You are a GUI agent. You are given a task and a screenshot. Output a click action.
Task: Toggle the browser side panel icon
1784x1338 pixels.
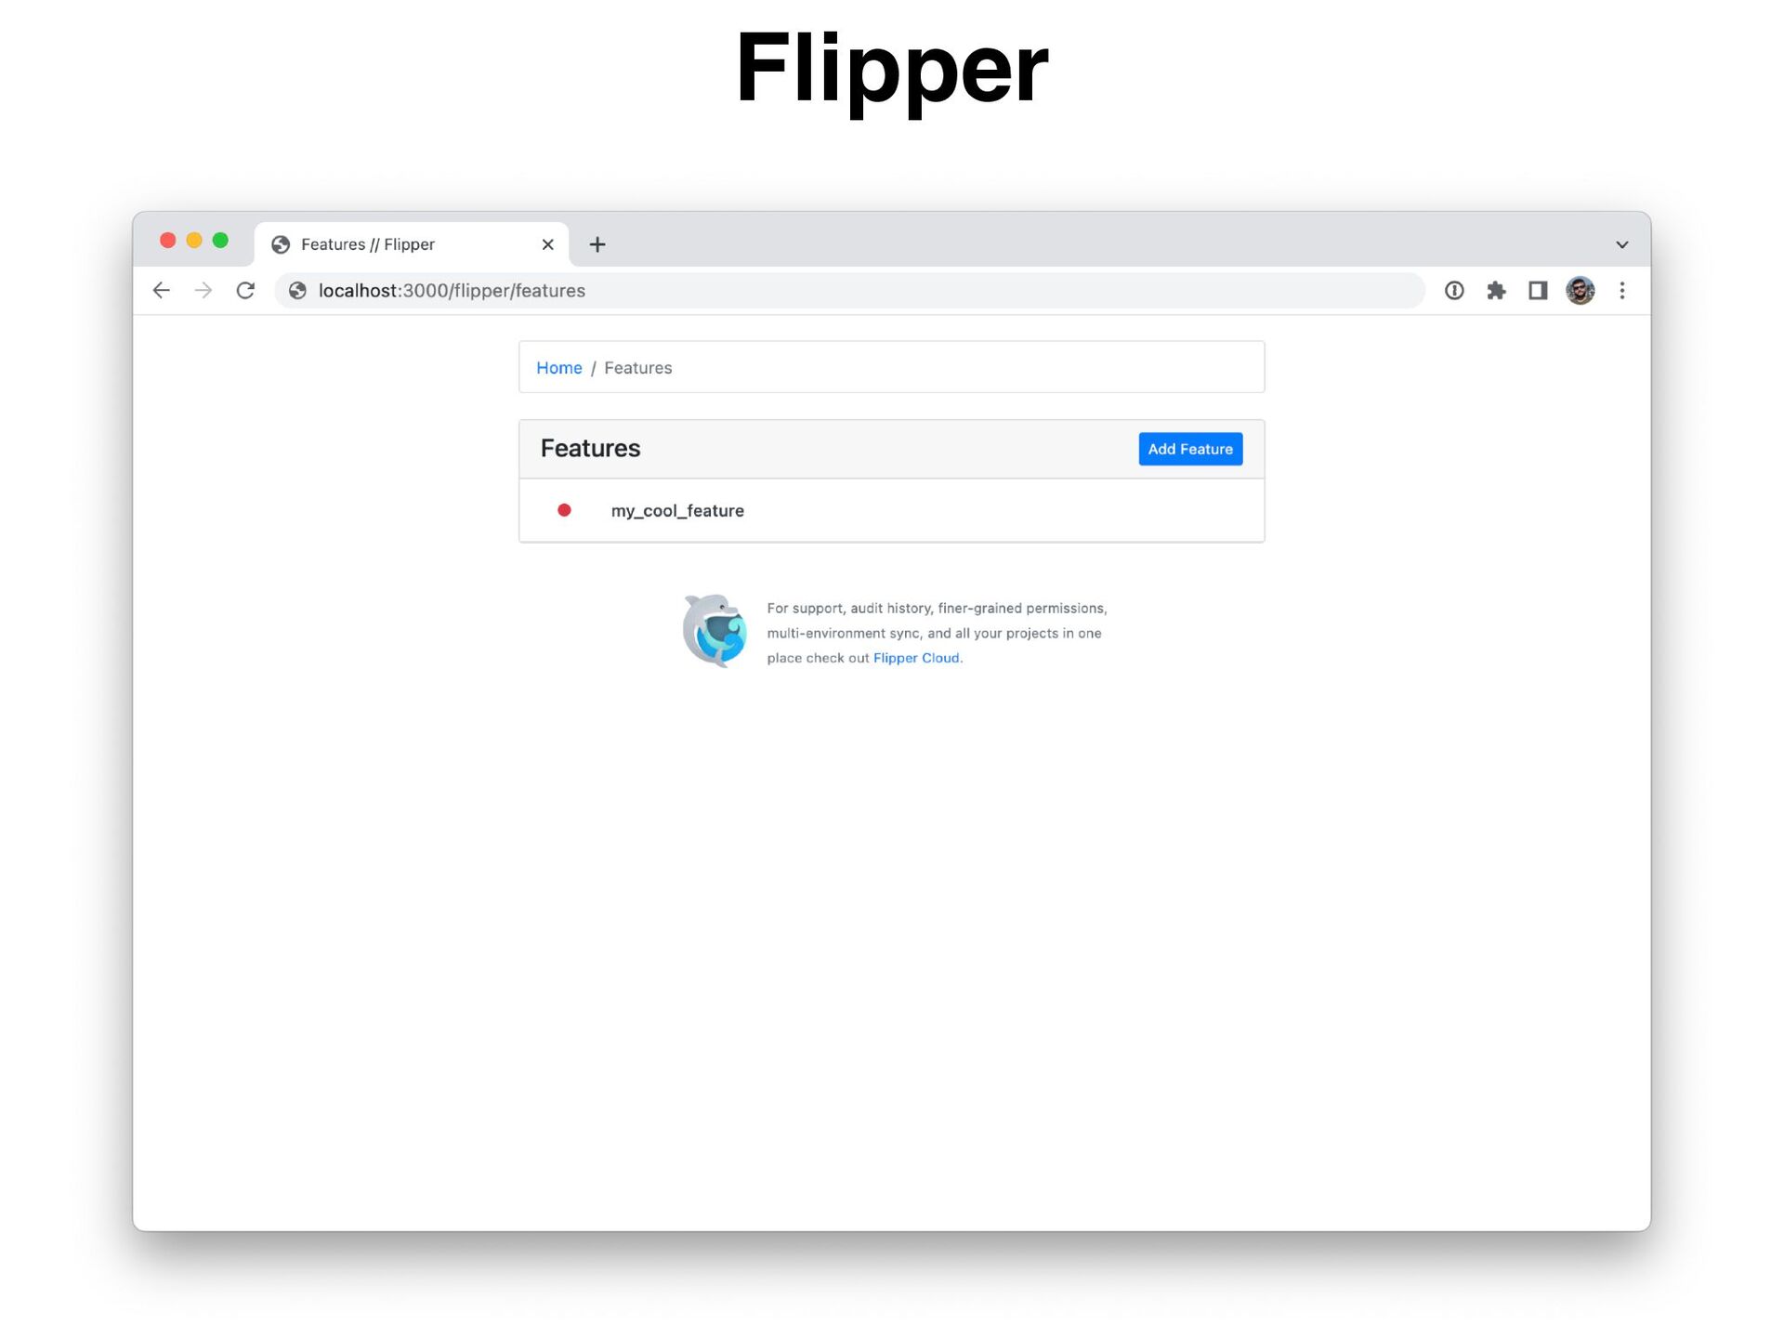tap(1538, 291)
